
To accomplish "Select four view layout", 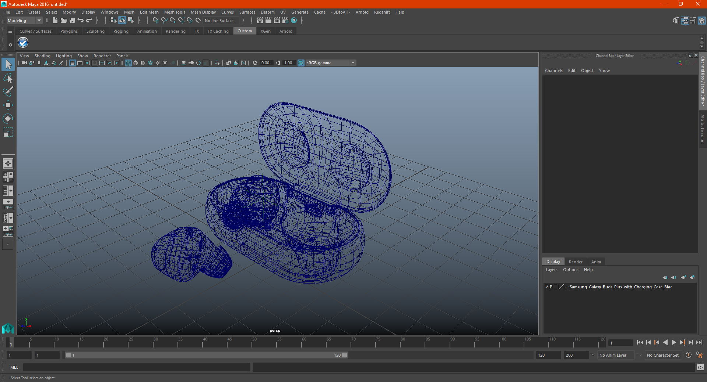I will (x=8, y=177).
